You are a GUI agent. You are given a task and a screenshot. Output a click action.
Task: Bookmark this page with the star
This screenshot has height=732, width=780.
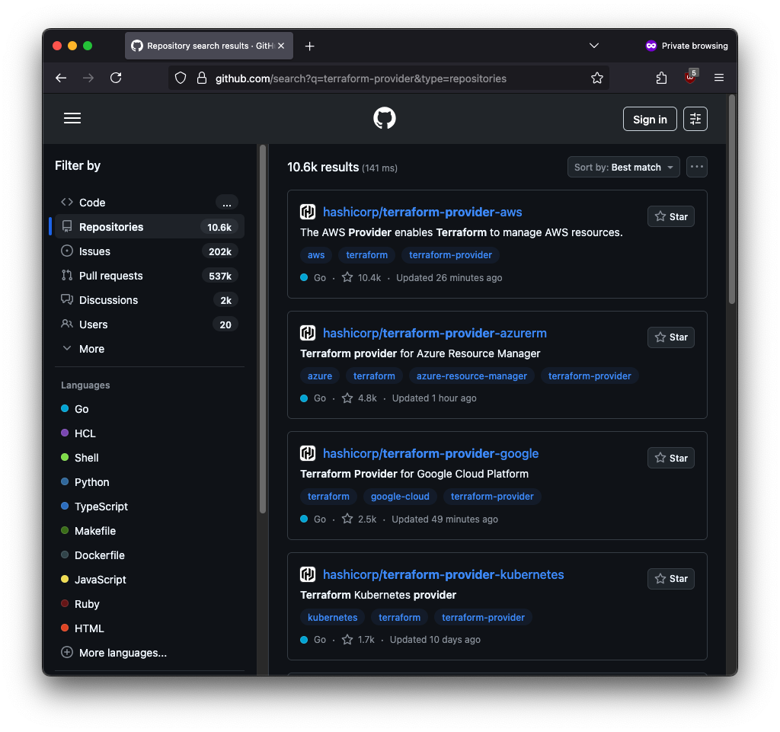coord(597,78)
